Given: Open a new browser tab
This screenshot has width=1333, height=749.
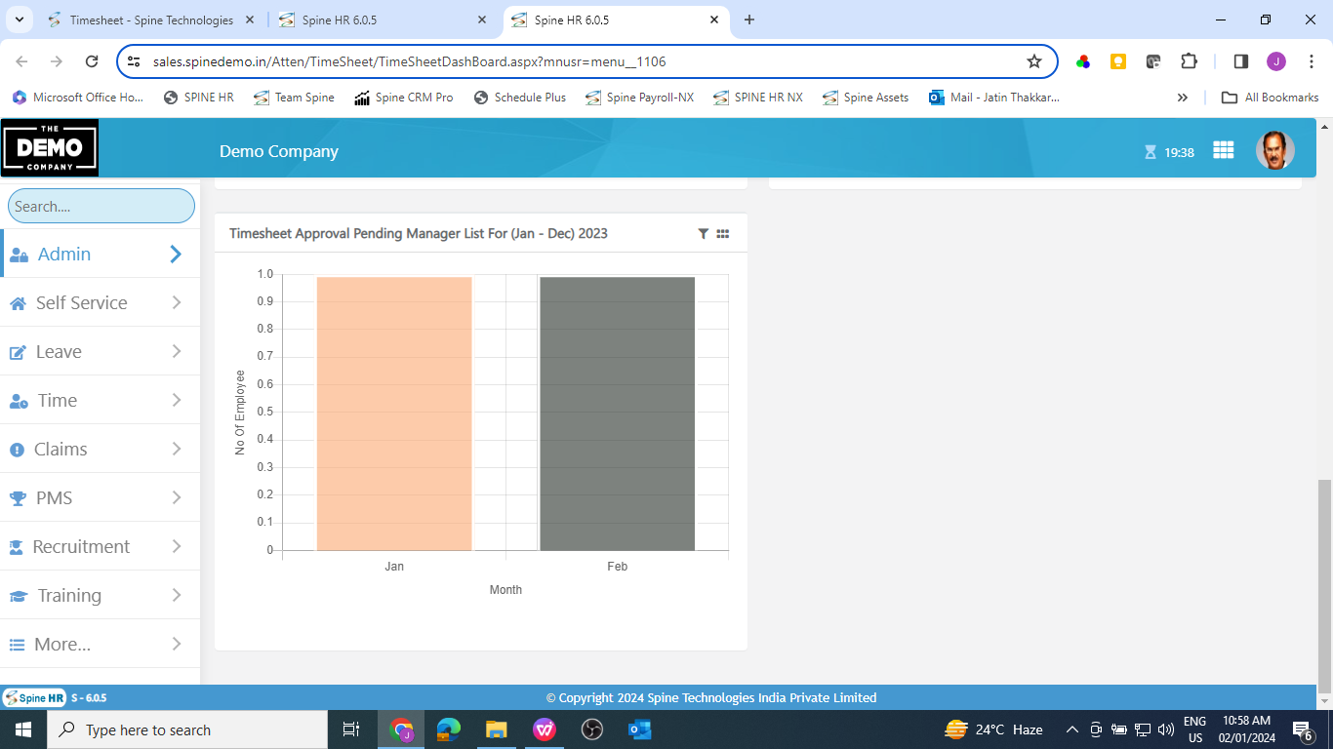Looking at the screenshot, I should click(749, 20).
